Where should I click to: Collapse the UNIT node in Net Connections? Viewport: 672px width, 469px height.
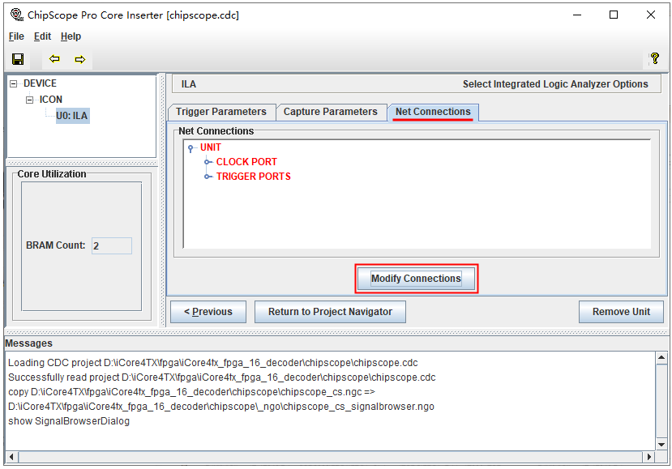191,148
